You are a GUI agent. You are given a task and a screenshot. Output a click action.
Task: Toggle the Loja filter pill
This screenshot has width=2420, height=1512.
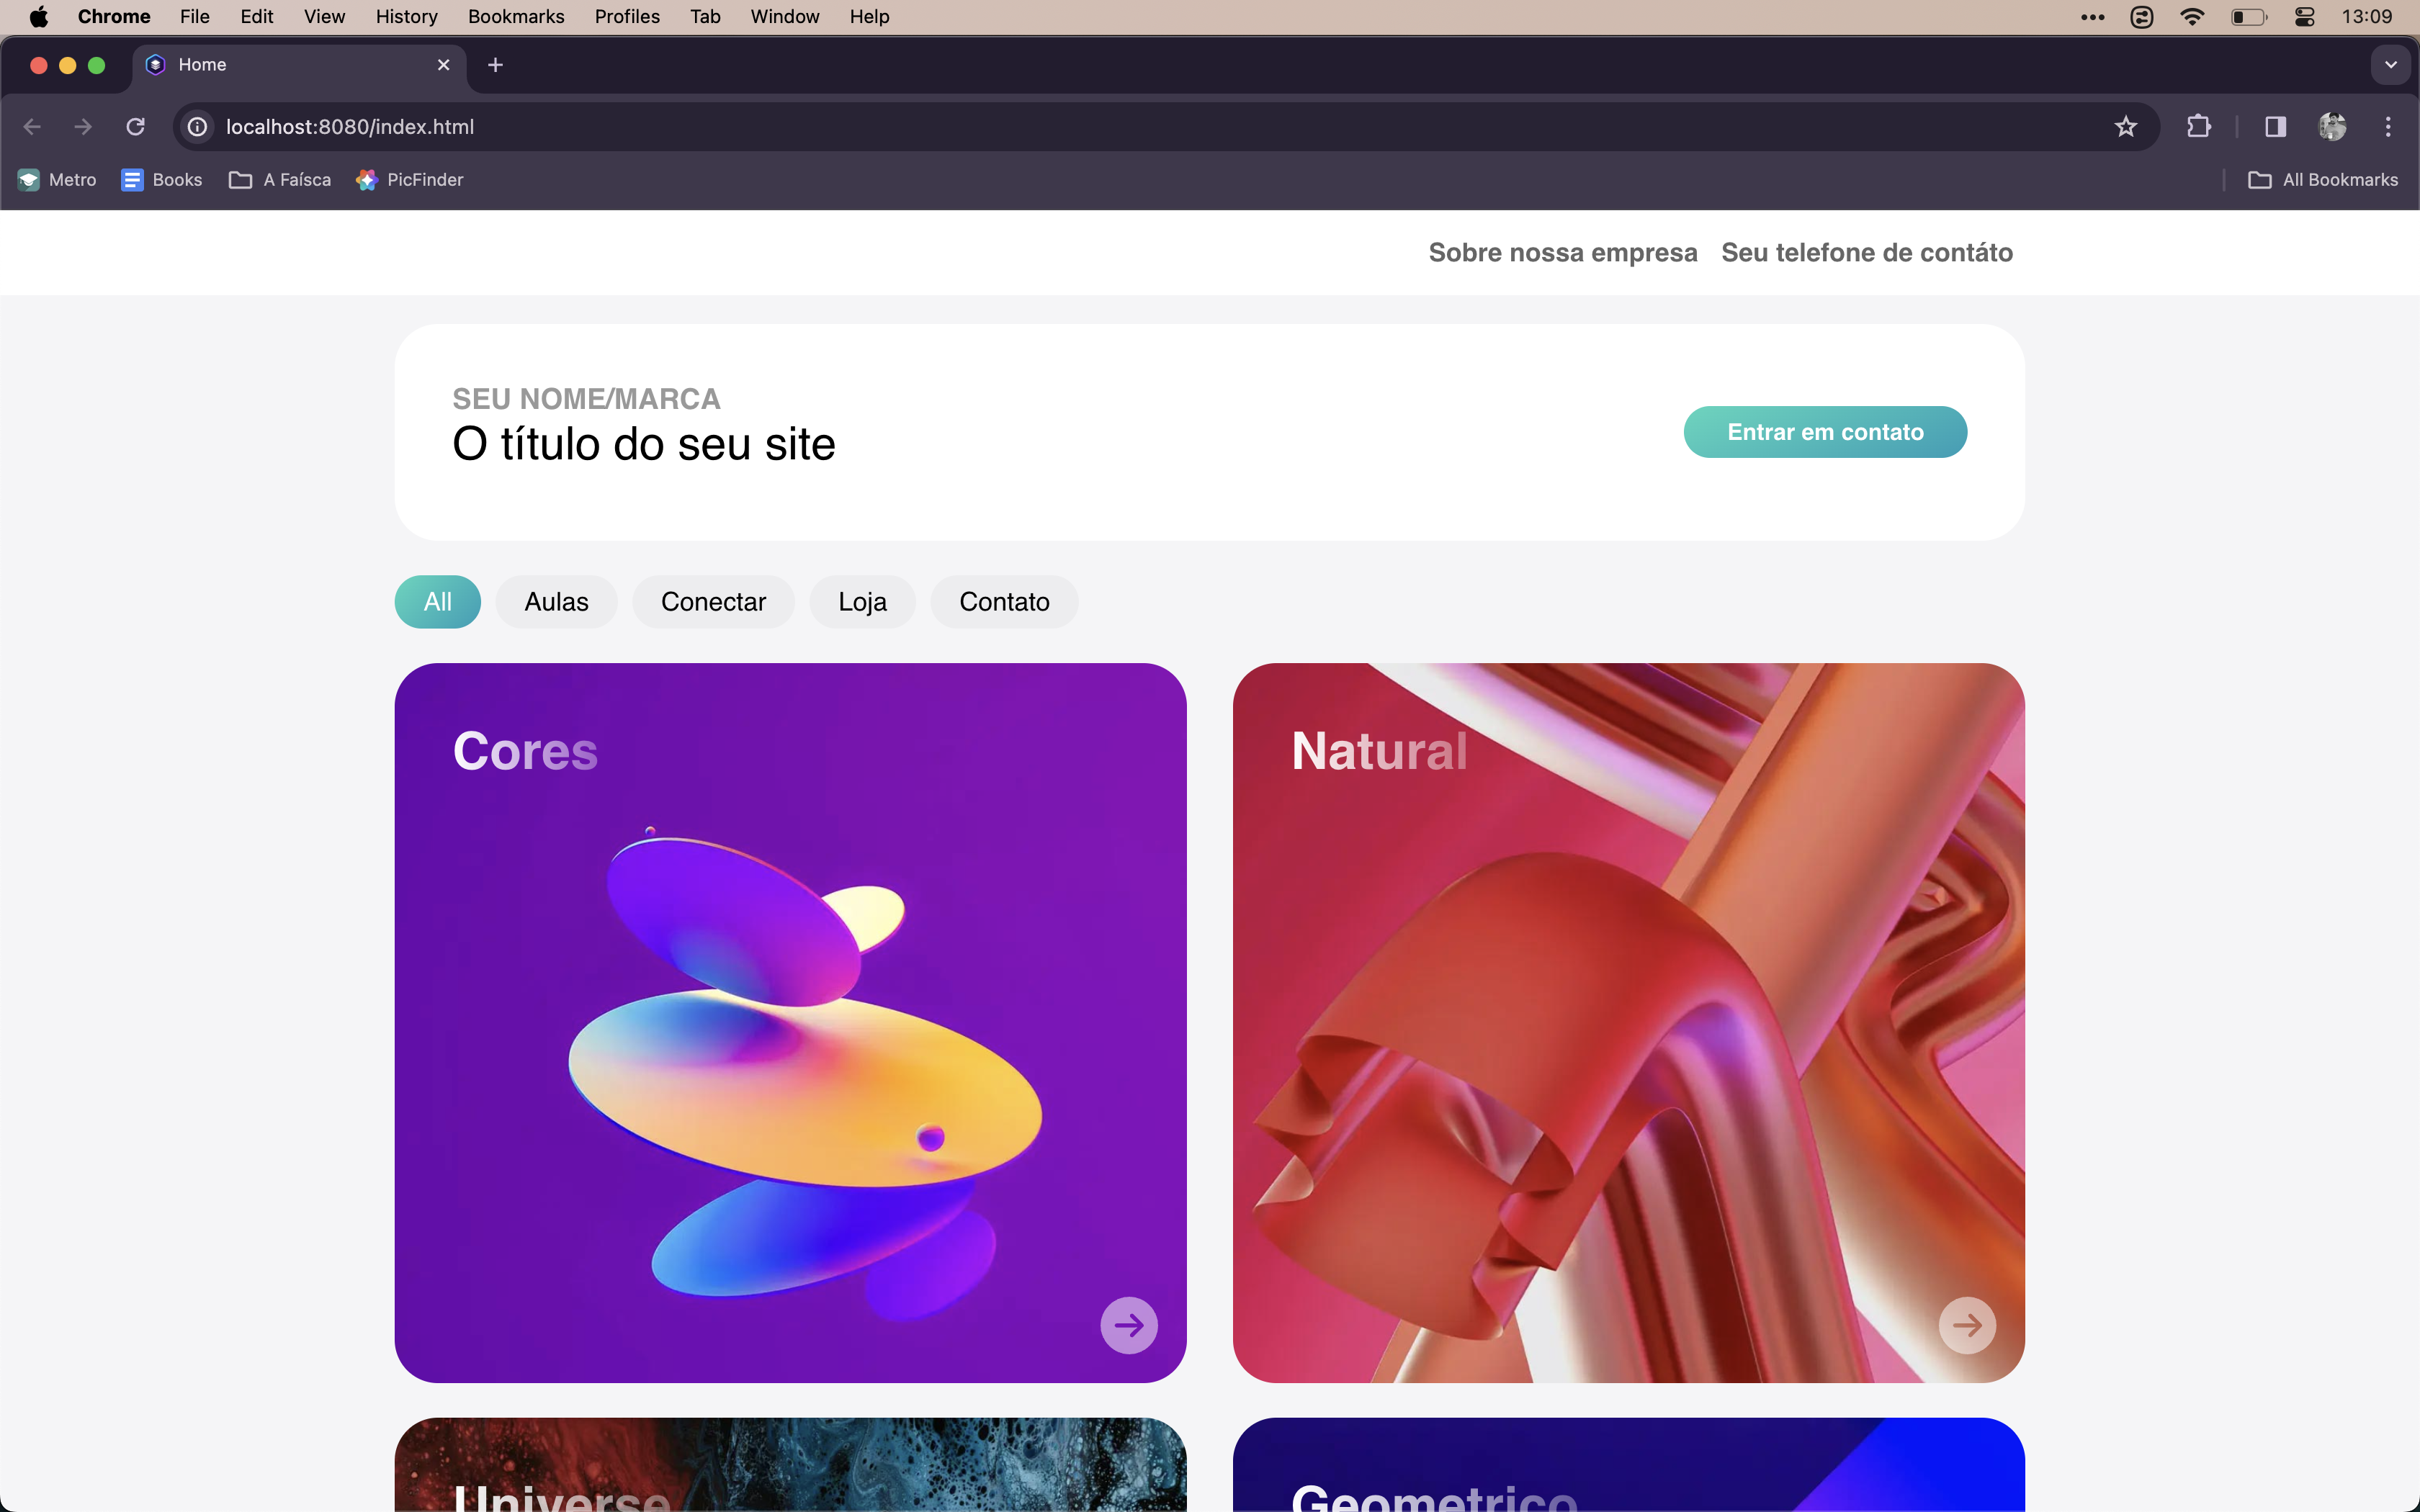click(x=862, y=601)
